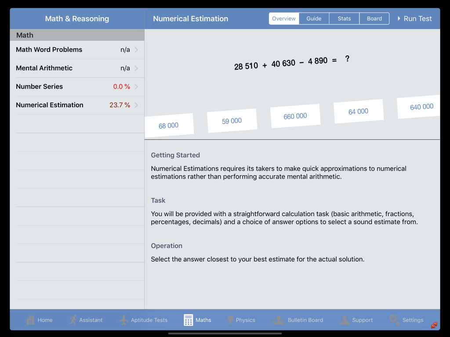The image size is (450, 337).
Task: Choose the 68 000 answer card
Action: point(169,124)
